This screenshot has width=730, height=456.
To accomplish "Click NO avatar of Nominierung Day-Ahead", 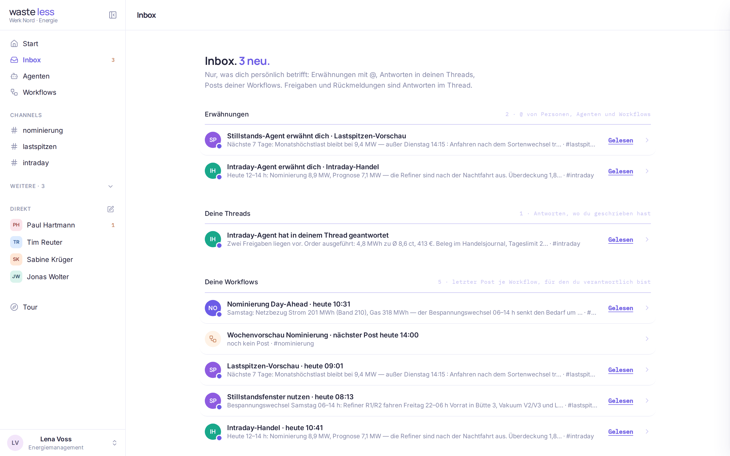I will point(213,308).
